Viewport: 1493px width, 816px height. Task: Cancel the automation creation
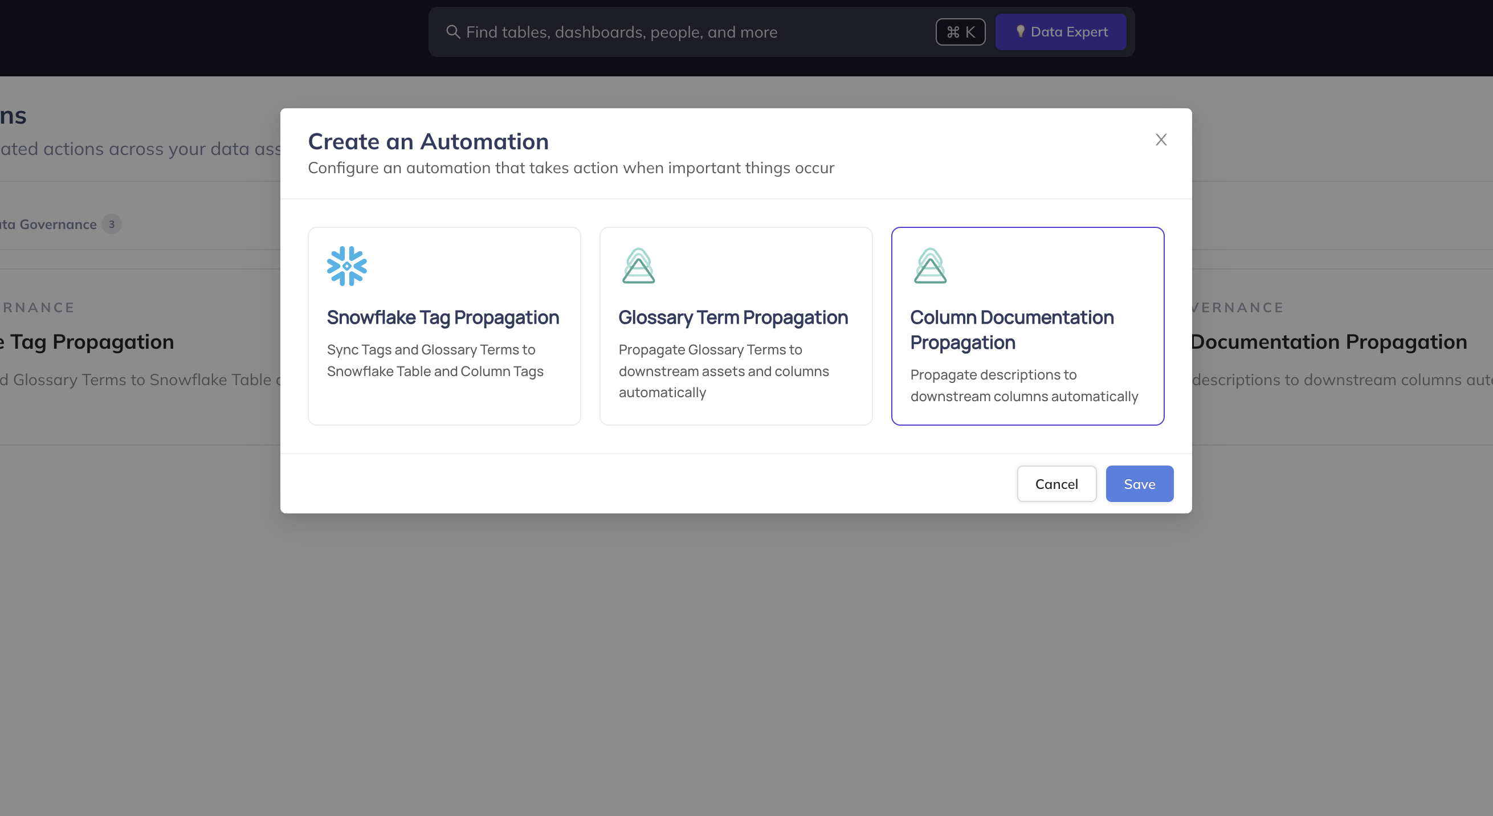[1056, 484]
